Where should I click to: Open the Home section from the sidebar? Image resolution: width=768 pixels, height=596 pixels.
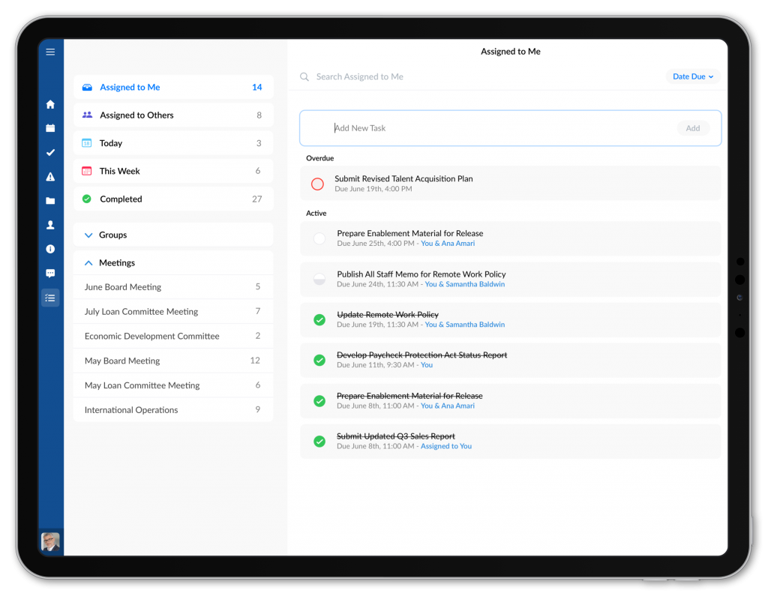click(x=50, y=104)
